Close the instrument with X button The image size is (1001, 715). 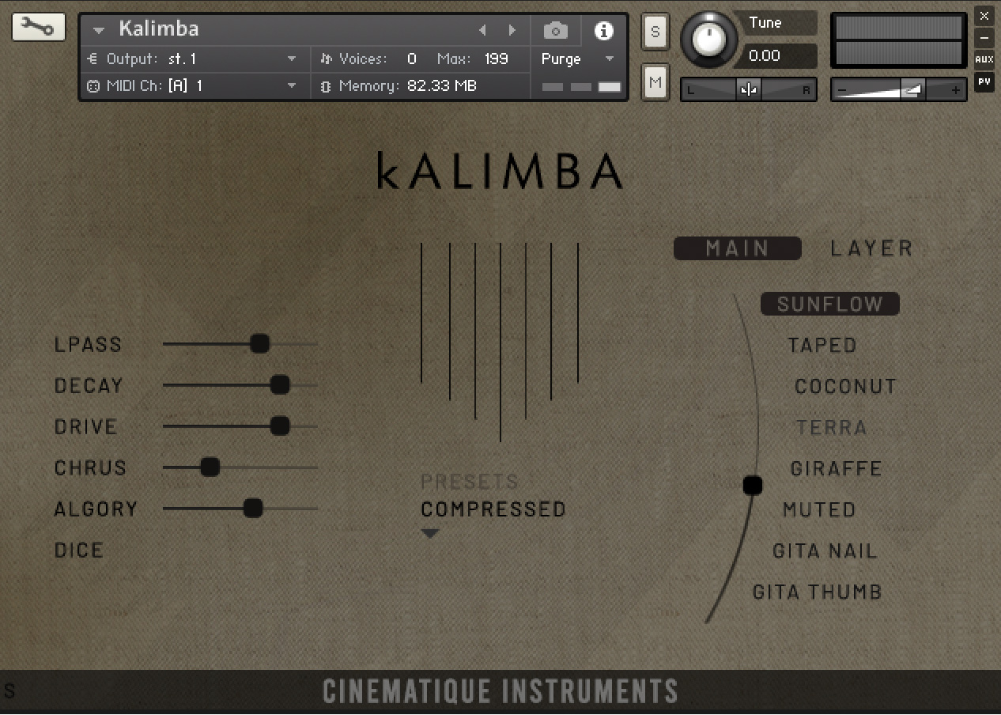984,16
